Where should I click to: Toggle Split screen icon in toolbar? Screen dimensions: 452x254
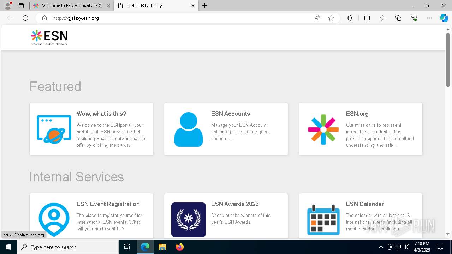(x=367, y=18)
